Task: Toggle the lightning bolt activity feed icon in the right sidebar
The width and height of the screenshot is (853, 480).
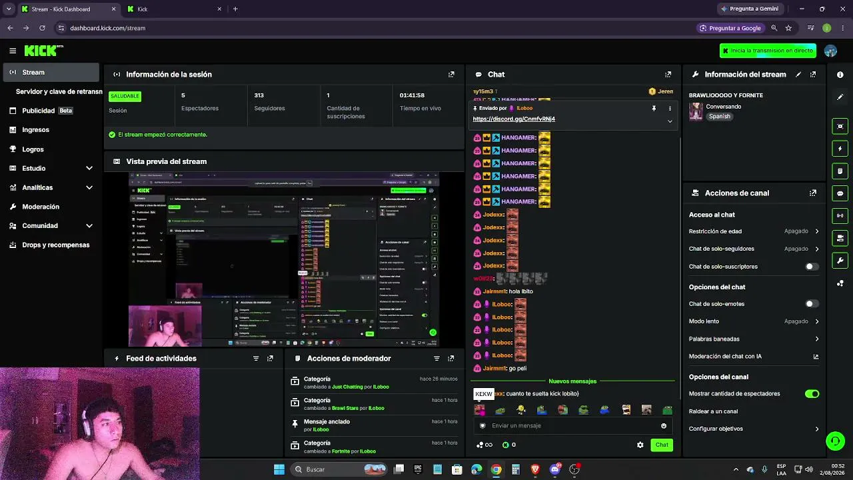Action: pos(840,149)
